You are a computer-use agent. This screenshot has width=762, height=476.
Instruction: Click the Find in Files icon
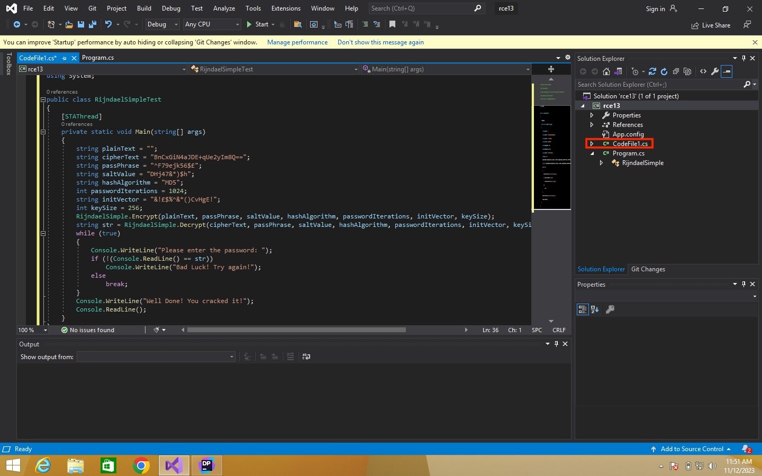click(x=298, y=24)
